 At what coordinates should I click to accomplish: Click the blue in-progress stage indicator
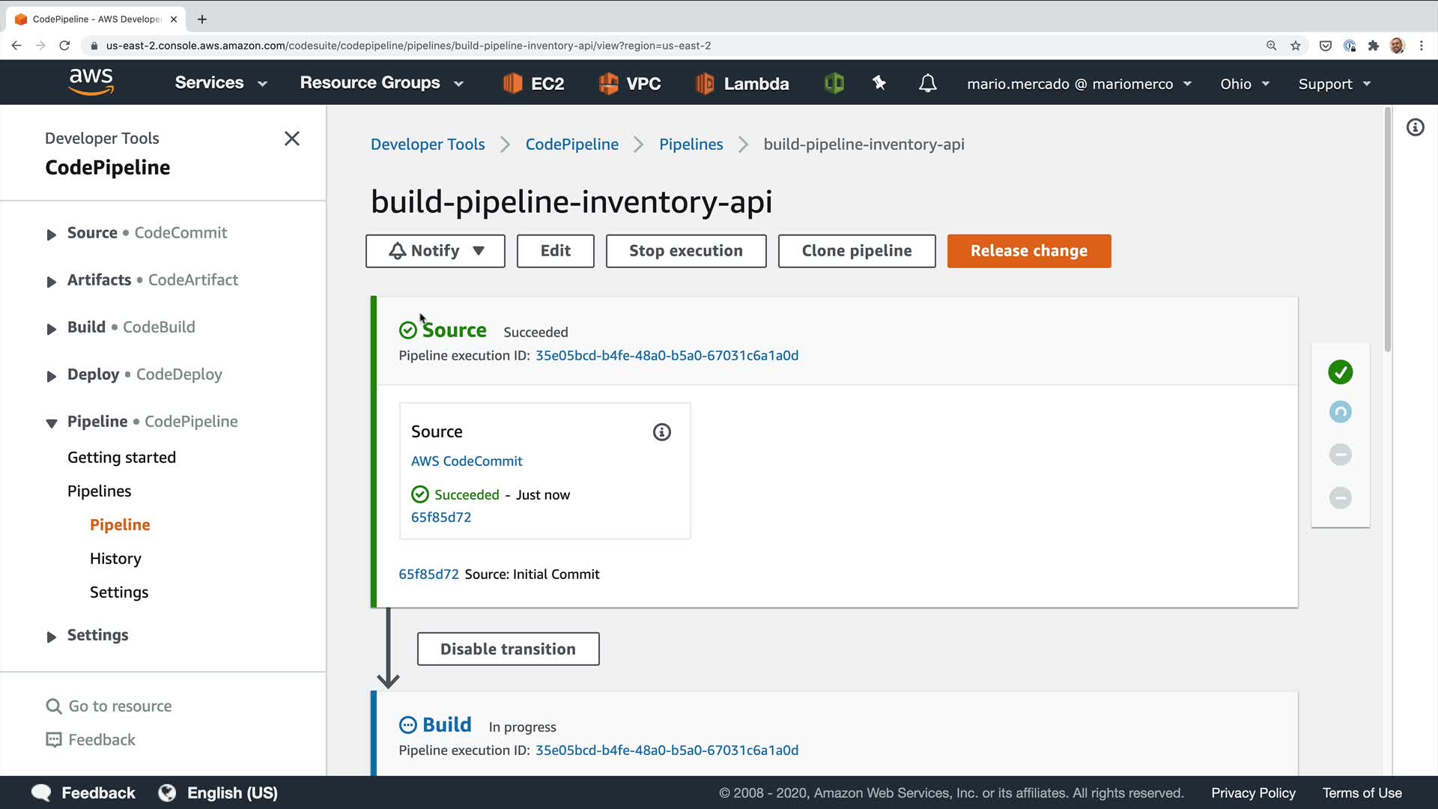(1340, 412)
